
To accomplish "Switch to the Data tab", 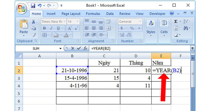I will coord(110,14).
